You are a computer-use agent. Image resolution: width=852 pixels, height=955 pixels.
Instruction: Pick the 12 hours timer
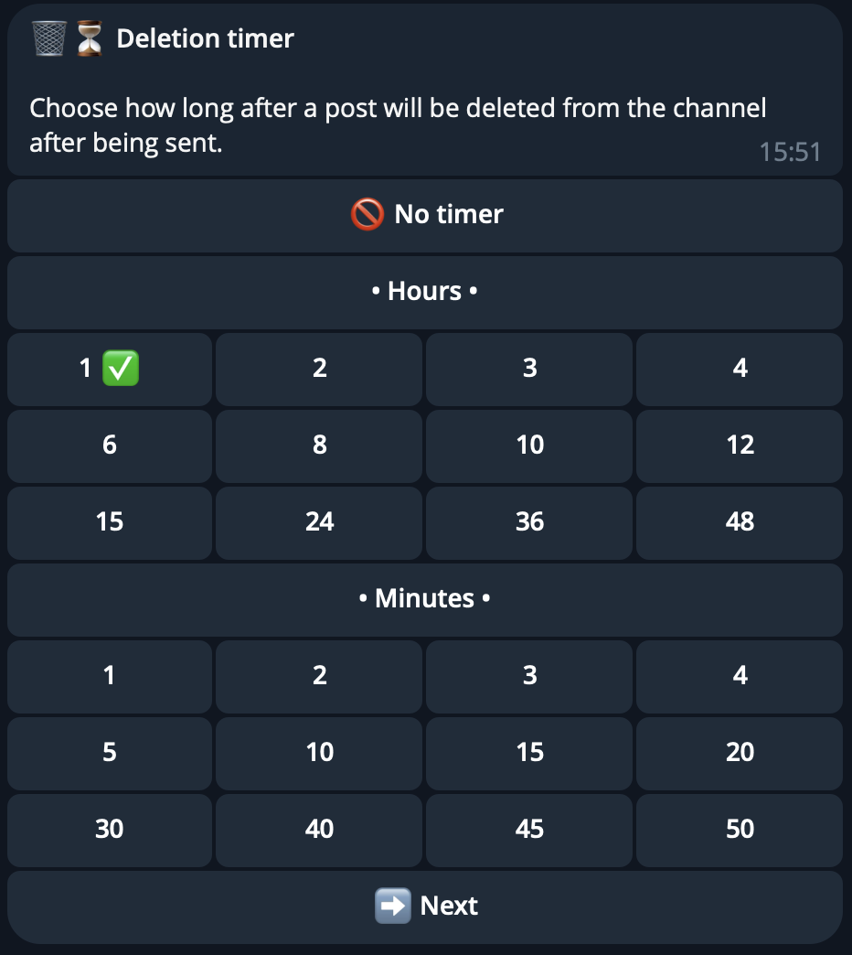pos(740,445)
